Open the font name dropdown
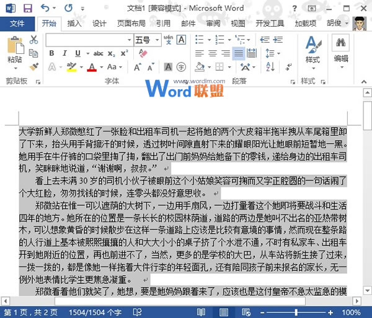Viewport: 372px width, 318px height. tap(130, 40)
